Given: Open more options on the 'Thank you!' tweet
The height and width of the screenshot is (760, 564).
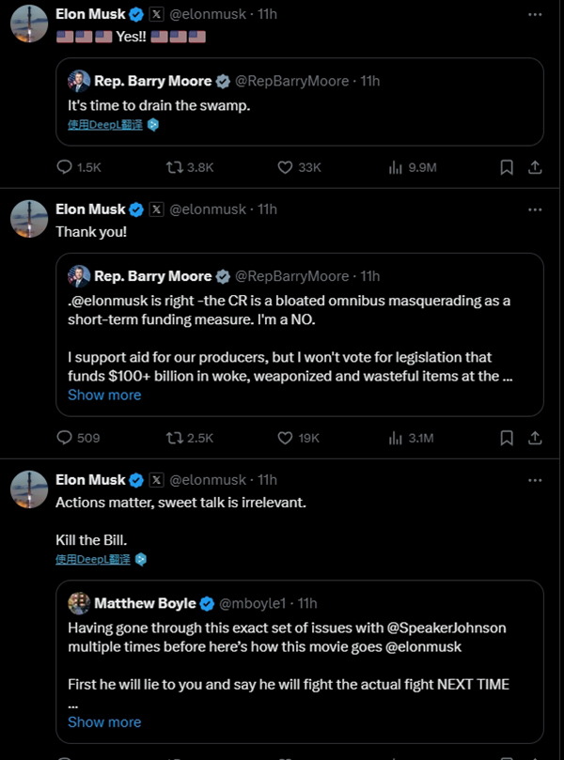Looking at the screenshot, I should coord(534,209).
